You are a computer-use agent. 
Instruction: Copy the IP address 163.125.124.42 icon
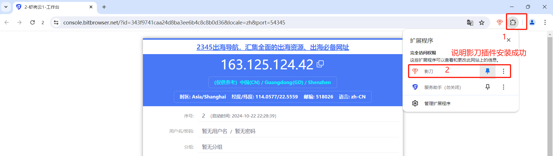(320, 64)
